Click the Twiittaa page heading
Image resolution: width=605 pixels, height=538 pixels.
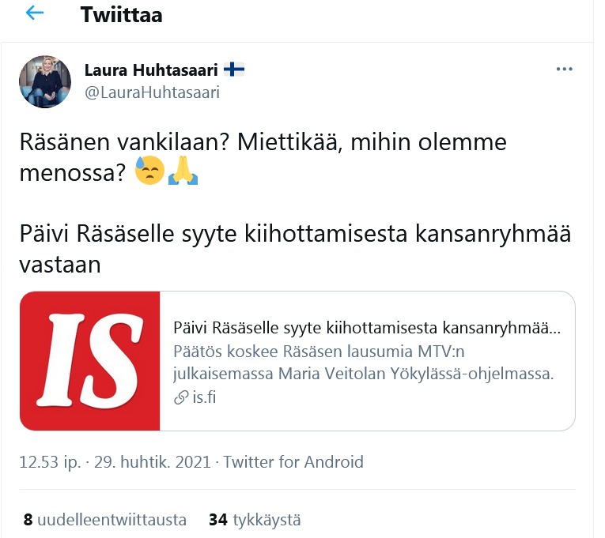pyautogui.click(x=121, y=15)
